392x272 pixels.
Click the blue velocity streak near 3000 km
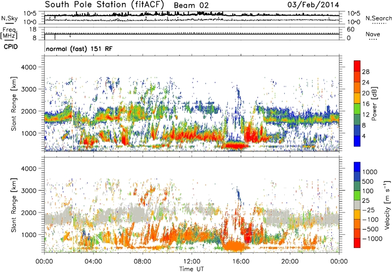click(238, 194)
